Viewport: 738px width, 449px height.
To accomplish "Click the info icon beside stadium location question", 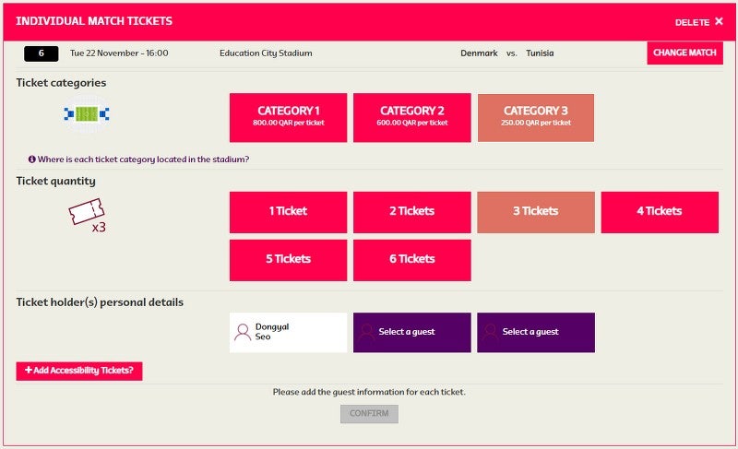I will point(32,160).
